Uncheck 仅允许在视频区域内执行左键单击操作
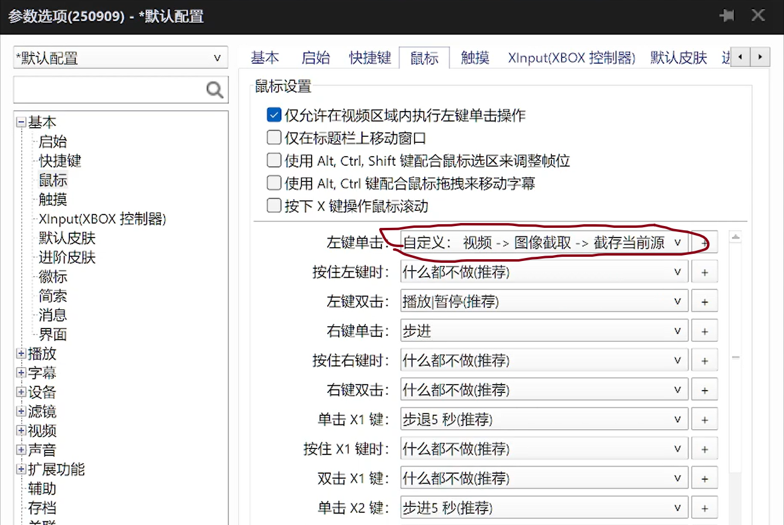Image resolution: width=784 pixels, height=525 pixels. click(x=274, y=115)
